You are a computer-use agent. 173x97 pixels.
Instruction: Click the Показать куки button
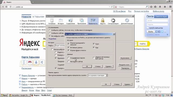pos(125,65)
